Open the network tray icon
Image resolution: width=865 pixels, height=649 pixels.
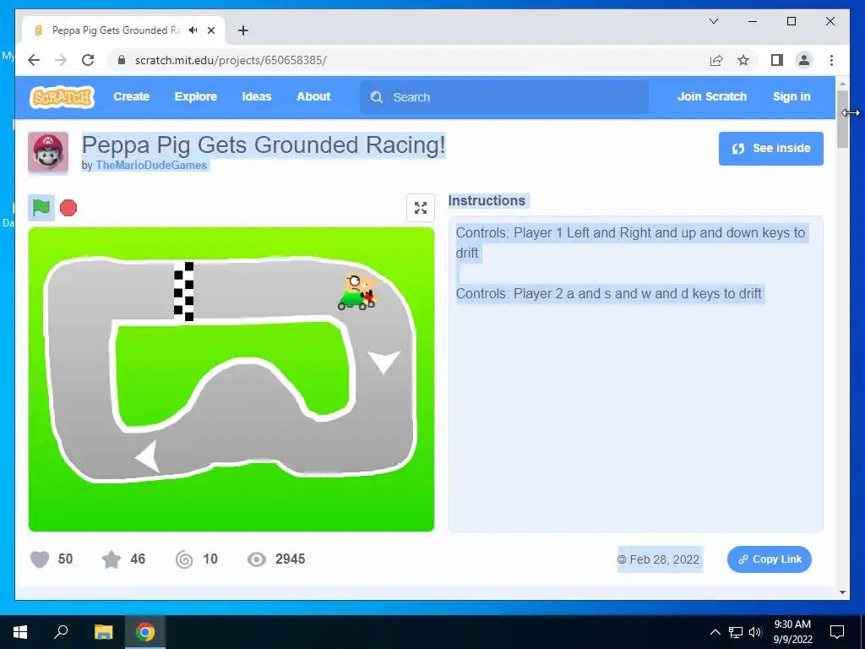736,632
